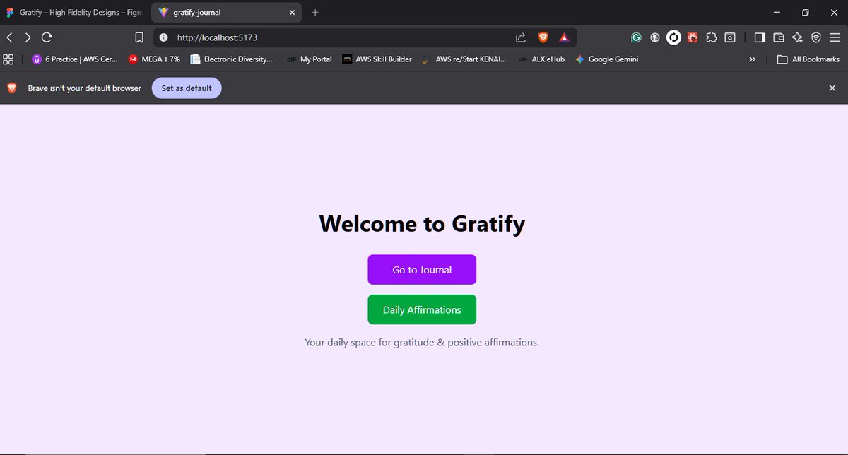Click the Daily Affirmations button
This screenshot has height=455, width=848.
pos(422,309)
